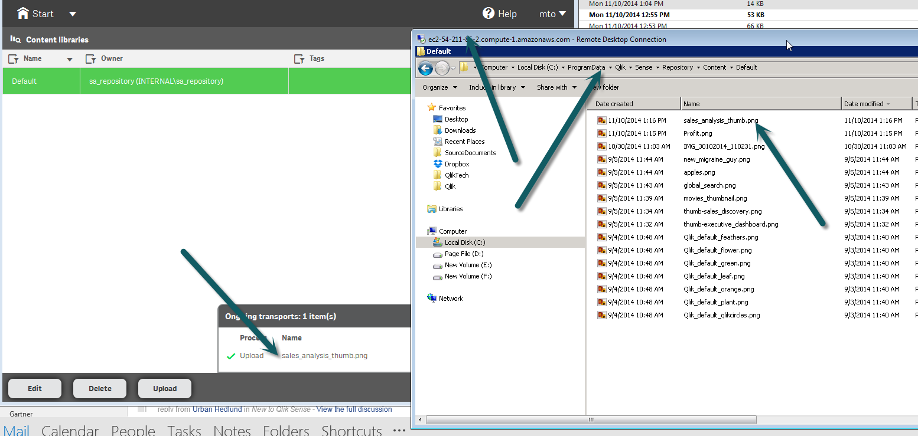Click the Explorer horizontal scrollbar
Screen dimensions: 918x436
(x=591, y=420)
